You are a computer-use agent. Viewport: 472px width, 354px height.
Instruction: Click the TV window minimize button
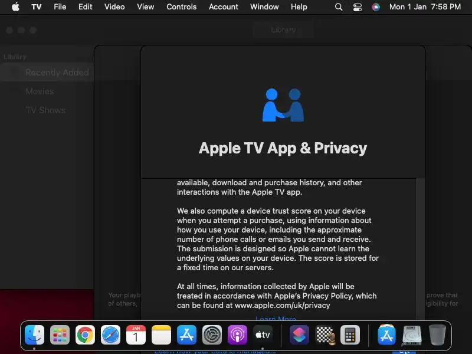coord(21,30)
